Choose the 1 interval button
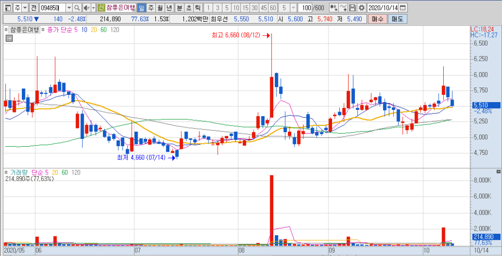 (208, 8)
